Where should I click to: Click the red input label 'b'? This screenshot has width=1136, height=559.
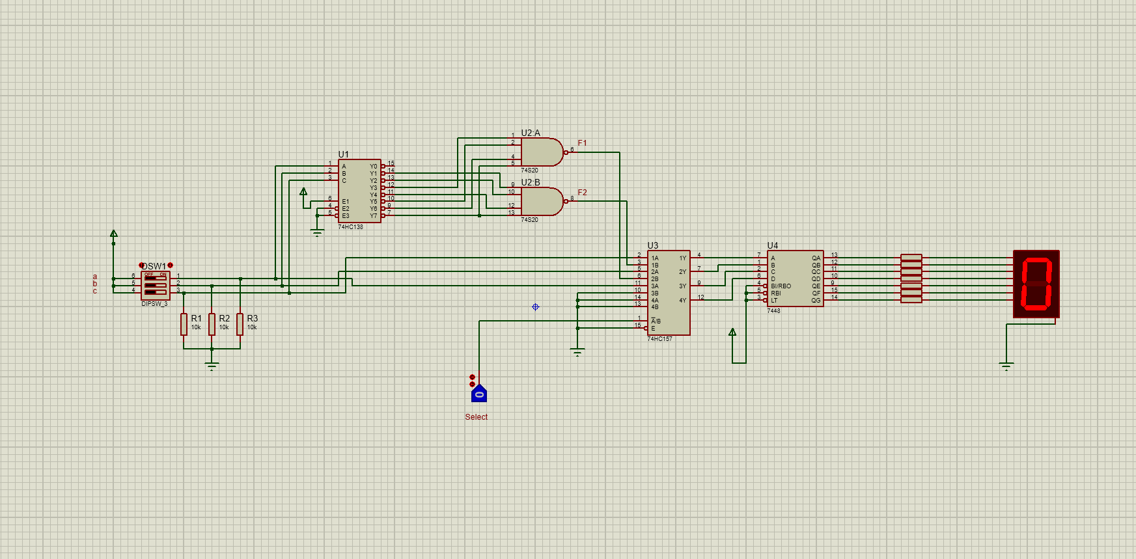click(x=95, y=284)
